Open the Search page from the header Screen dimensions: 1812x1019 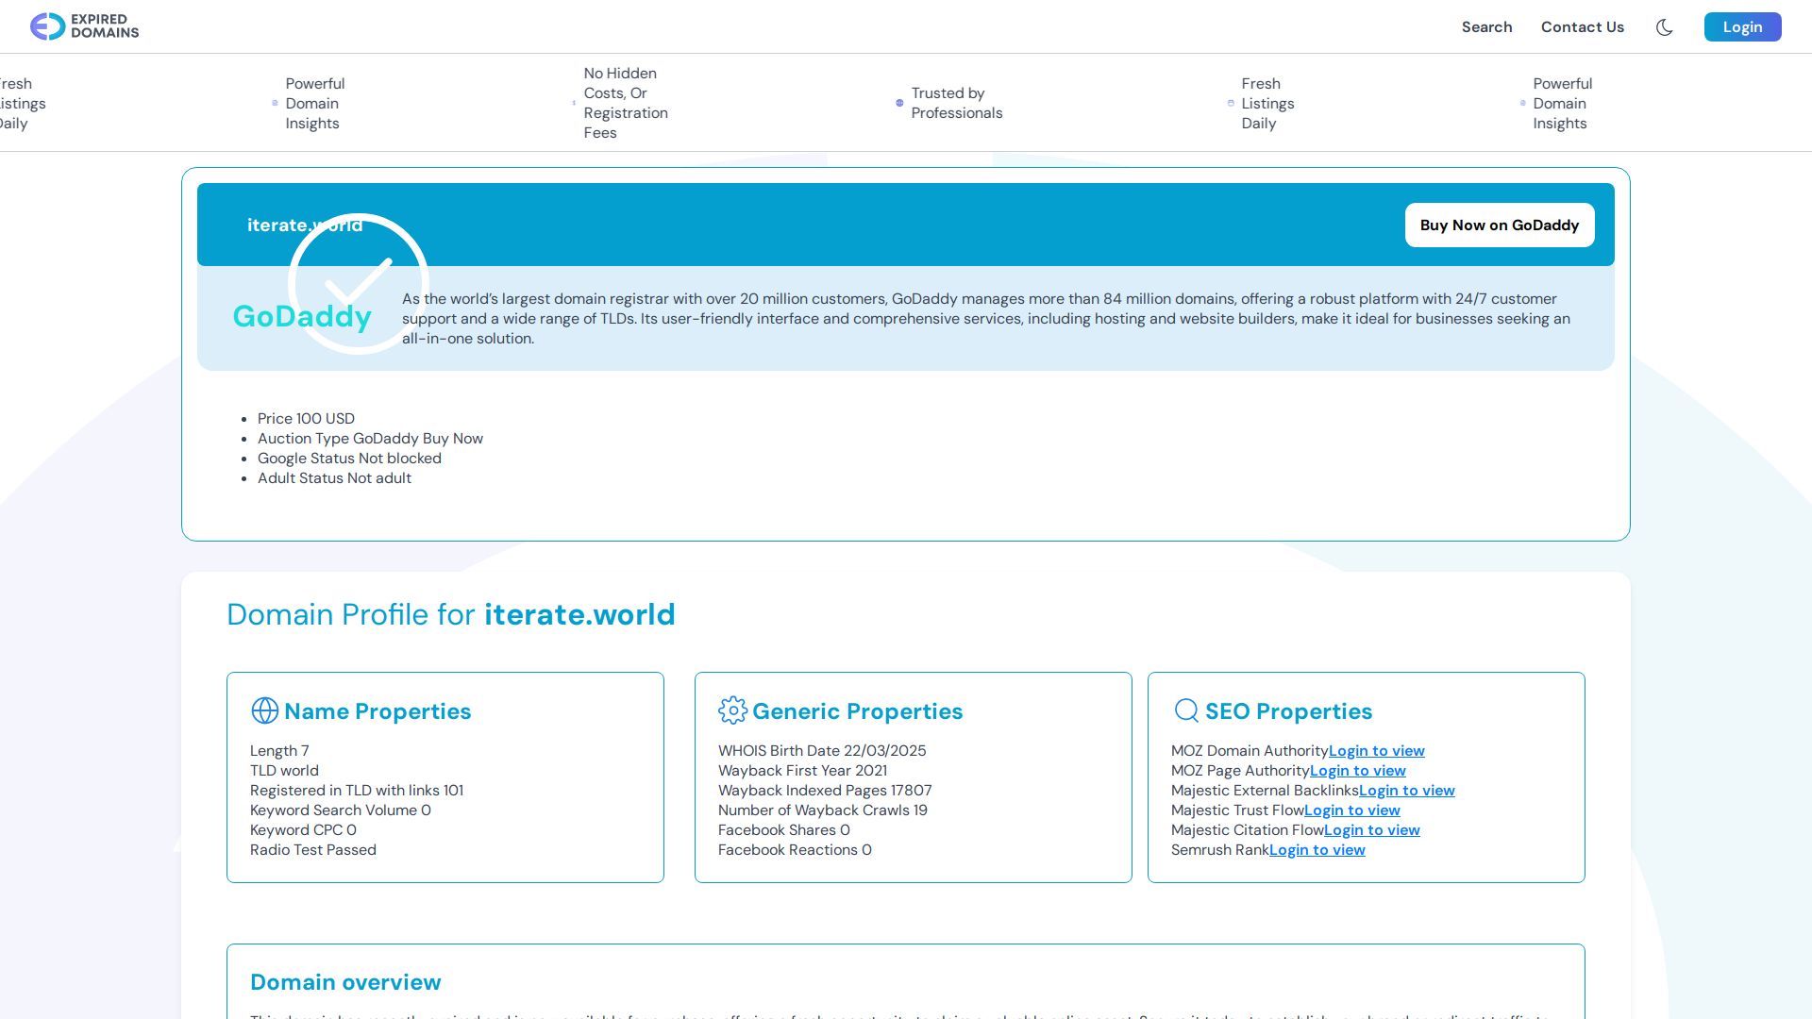pyautogui.click(x=1486, y=26)
